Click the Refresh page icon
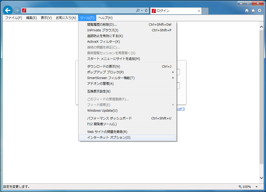This screenshot has height=192, width=266. click(x=146, y=11)
